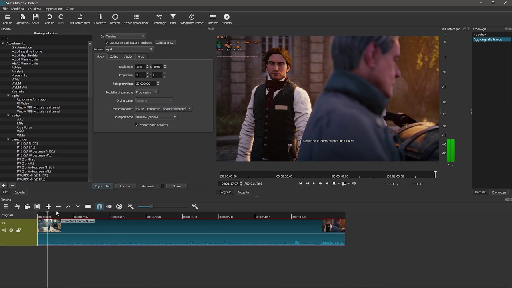The image size is (512, 288).
Task: Open the Cronologia toolbar icon
Action: click(x=159, y=17)
